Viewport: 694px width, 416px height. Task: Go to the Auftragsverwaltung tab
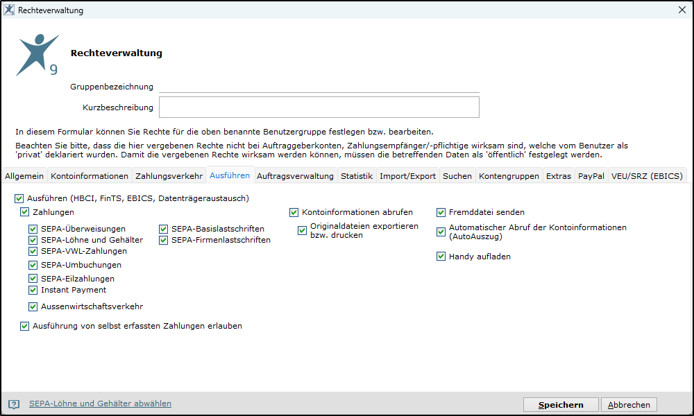(x=295, y=176)
